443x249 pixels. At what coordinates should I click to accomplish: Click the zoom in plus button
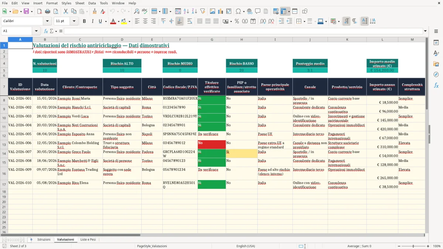tap(428, 246)
